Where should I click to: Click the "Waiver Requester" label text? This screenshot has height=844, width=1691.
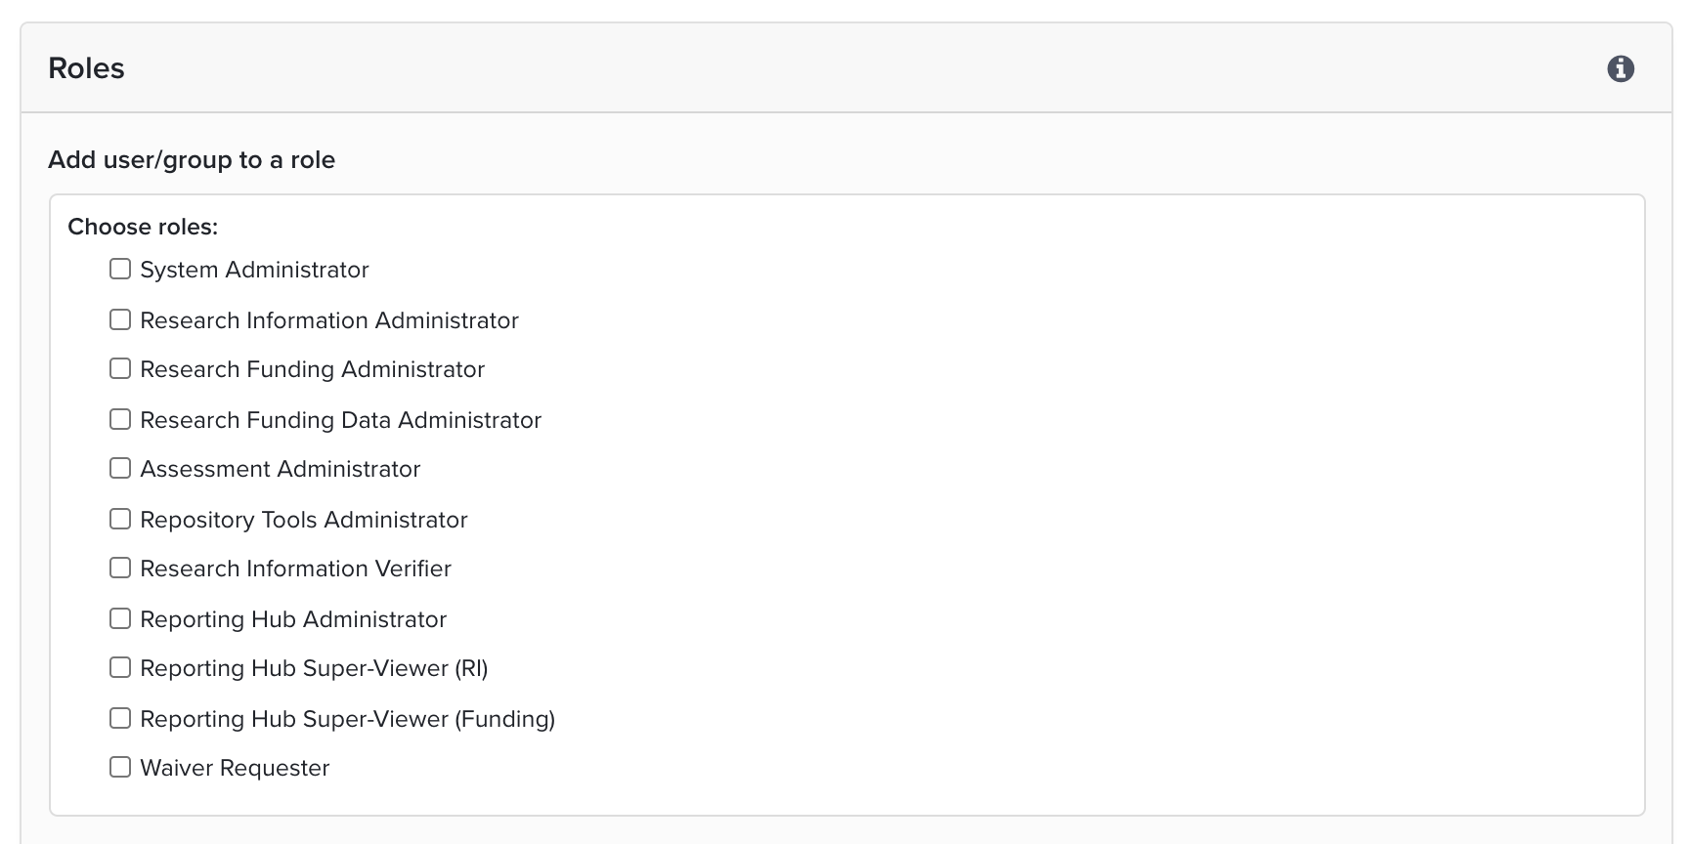coord(235,768)
